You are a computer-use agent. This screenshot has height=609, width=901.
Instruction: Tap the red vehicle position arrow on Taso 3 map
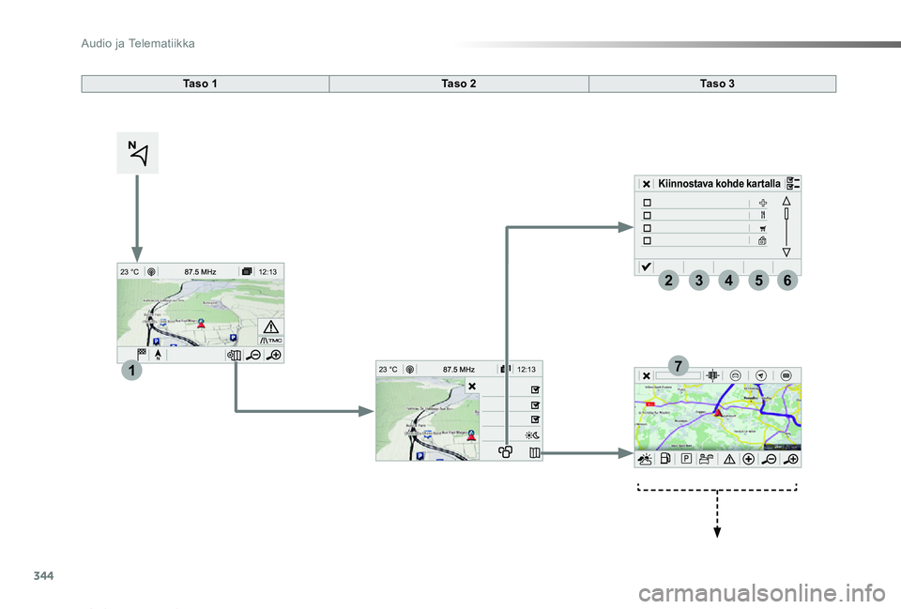pyautogui.click(x=718, y=412)
